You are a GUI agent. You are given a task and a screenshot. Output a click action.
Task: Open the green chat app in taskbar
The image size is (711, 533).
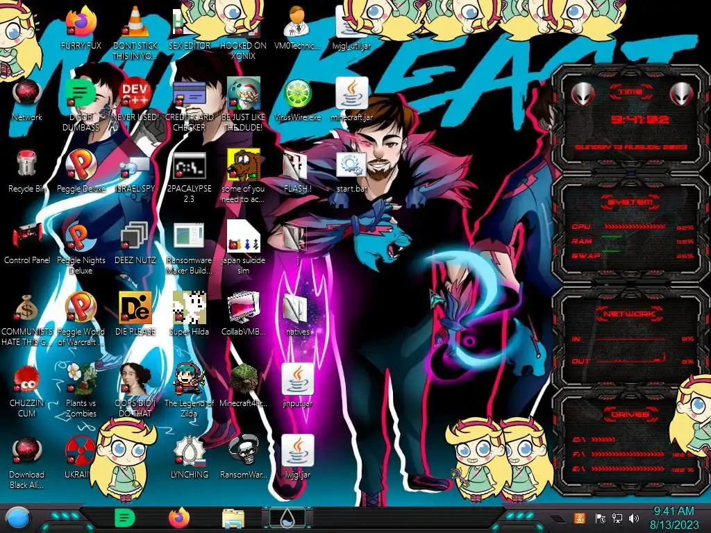[125, 518]
